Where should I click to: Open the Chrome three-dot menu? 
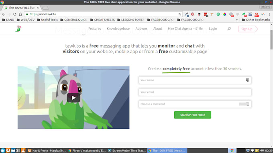[269, 14]
